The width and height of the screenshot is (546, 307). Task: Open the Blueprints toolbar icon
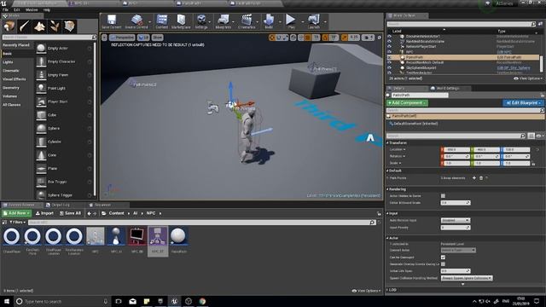point(224,21)
